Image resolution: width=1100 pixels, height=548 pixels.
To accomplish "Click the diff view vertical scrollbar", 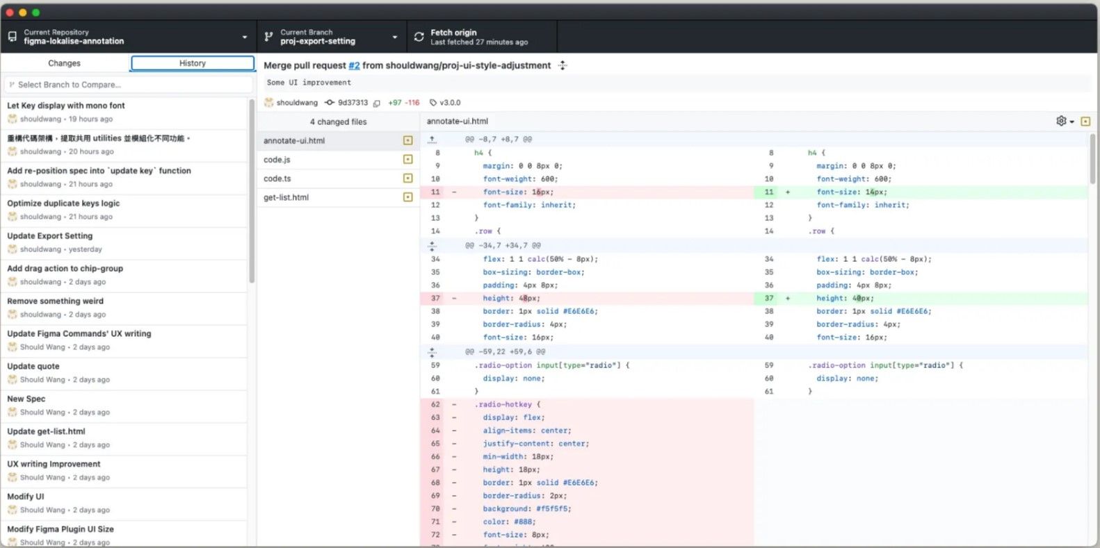I will coord(1092,160).
